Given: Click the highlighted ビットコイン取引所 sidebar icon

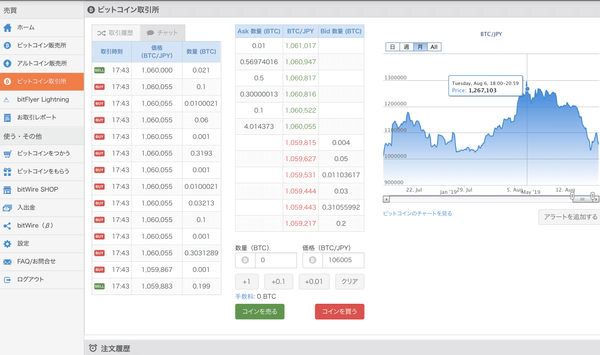Looking at the screenshot, I should click(x=7, y=82).
